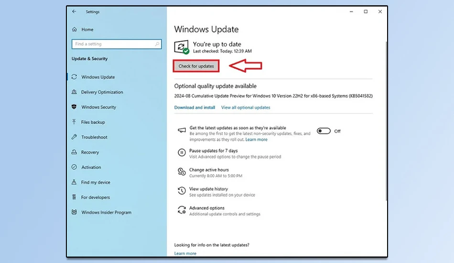
Task: Click the Files backup upload arrow icon
Action: (75, 122)
